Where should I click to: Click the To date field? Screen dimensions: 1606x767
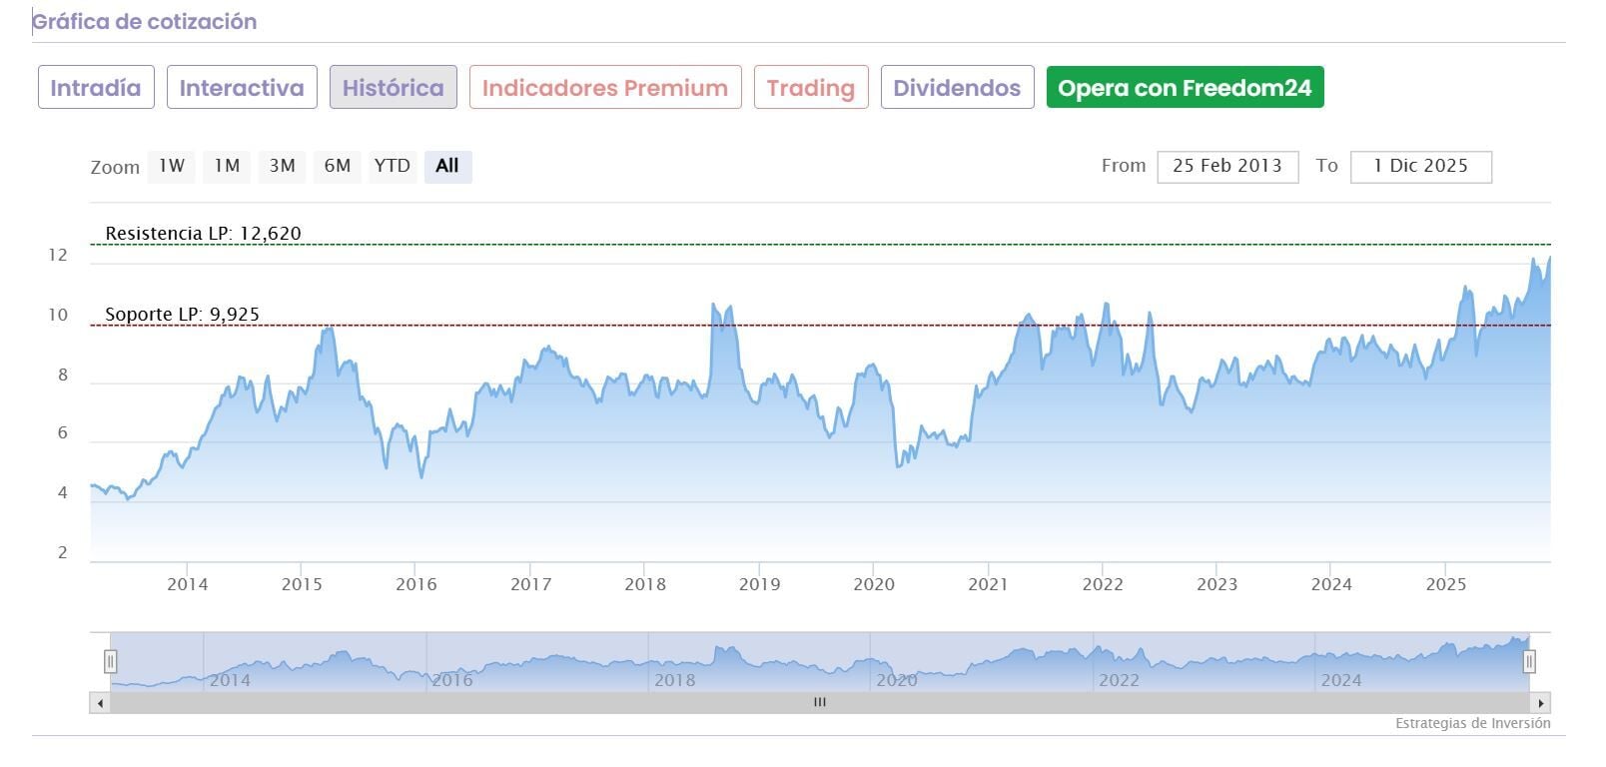1420,167
